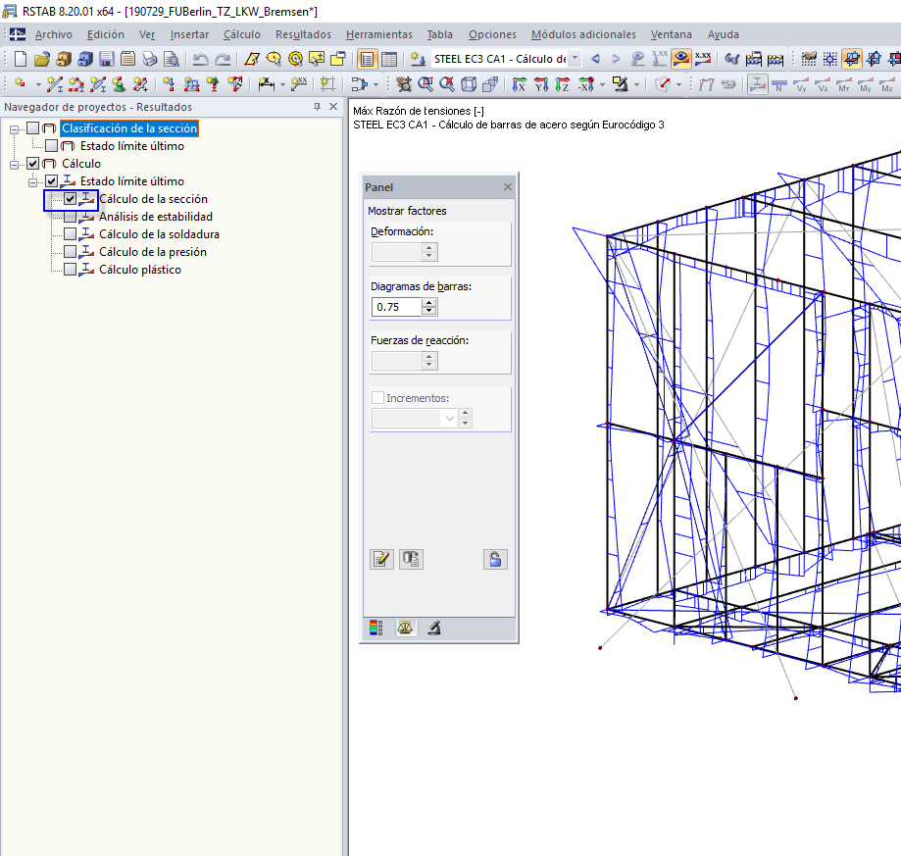This screenshot has height=856, width=901.
Task: Click the panel lock button
Action: [x=495, y=559]
